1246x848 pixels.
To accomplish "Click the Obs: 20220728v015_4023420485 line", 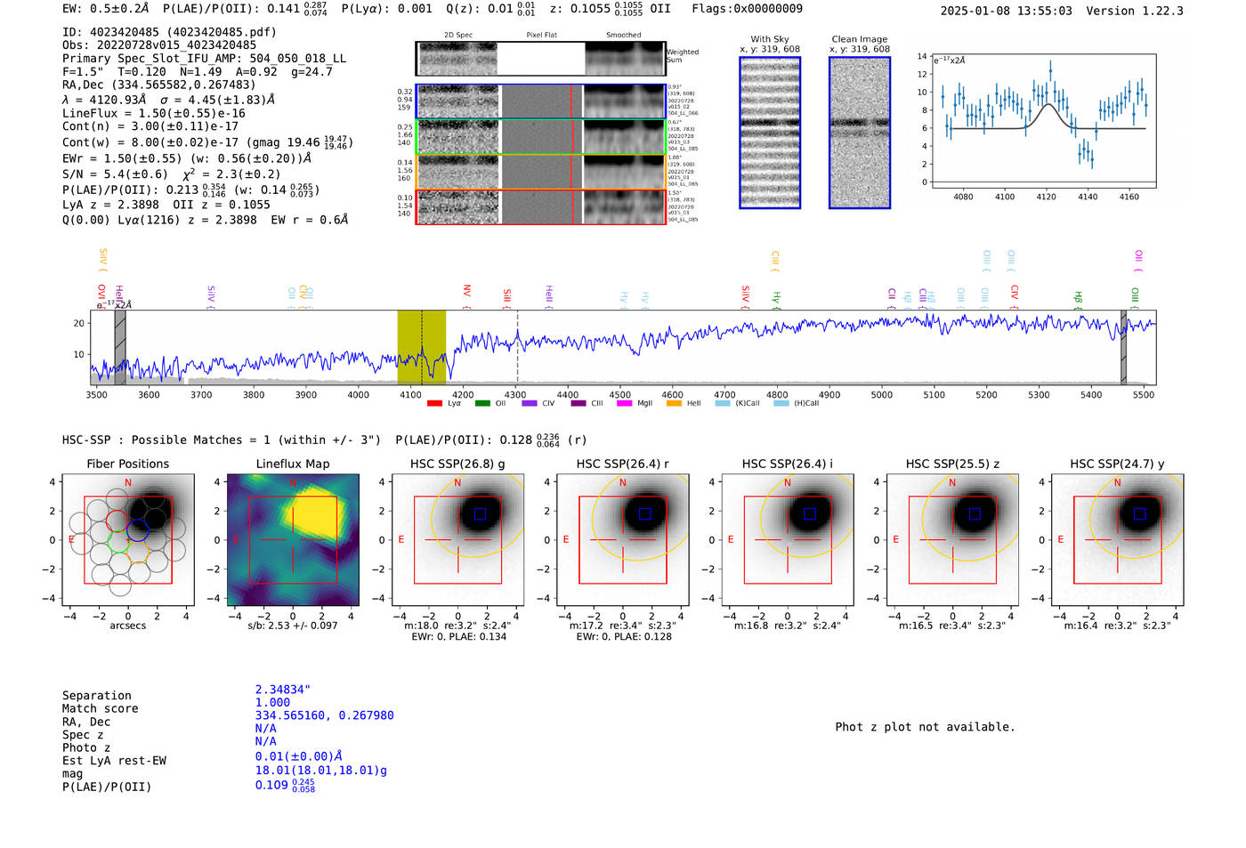I will tap(159, 44).
